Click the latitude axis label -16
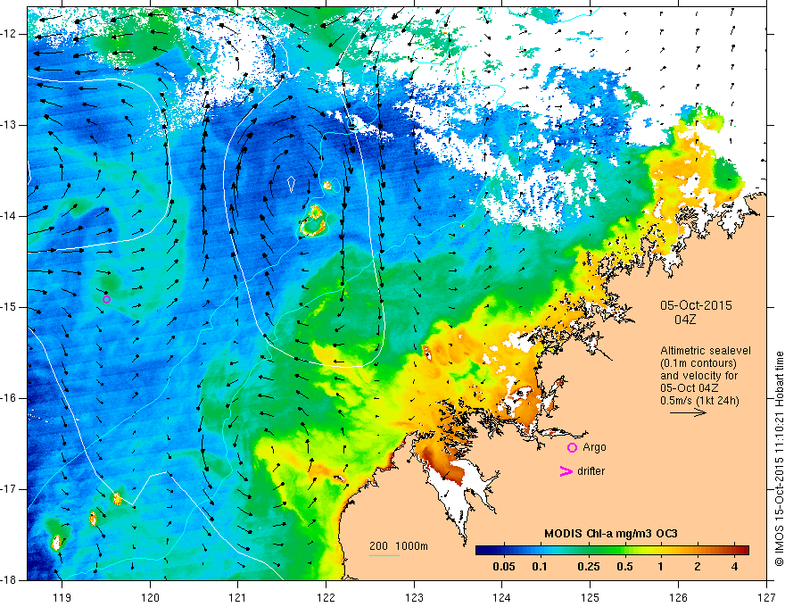Viewport: 785px width, 607px height. click(x=10, y=398)
